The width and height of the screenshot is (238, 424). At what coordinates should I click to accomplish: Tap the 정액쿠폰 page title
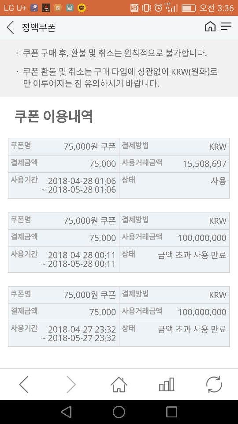(39, 27)
